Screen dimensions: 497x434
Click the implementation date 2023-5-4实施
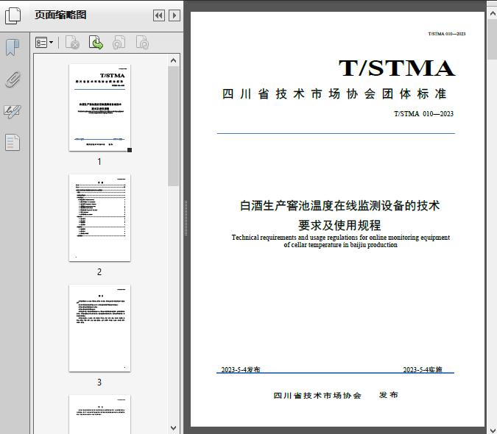[423, 369]
